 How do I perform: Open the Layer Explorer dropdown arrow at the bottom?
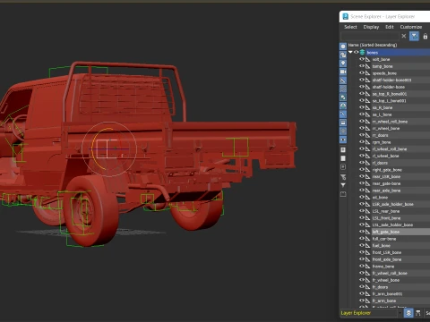[400, 313]
